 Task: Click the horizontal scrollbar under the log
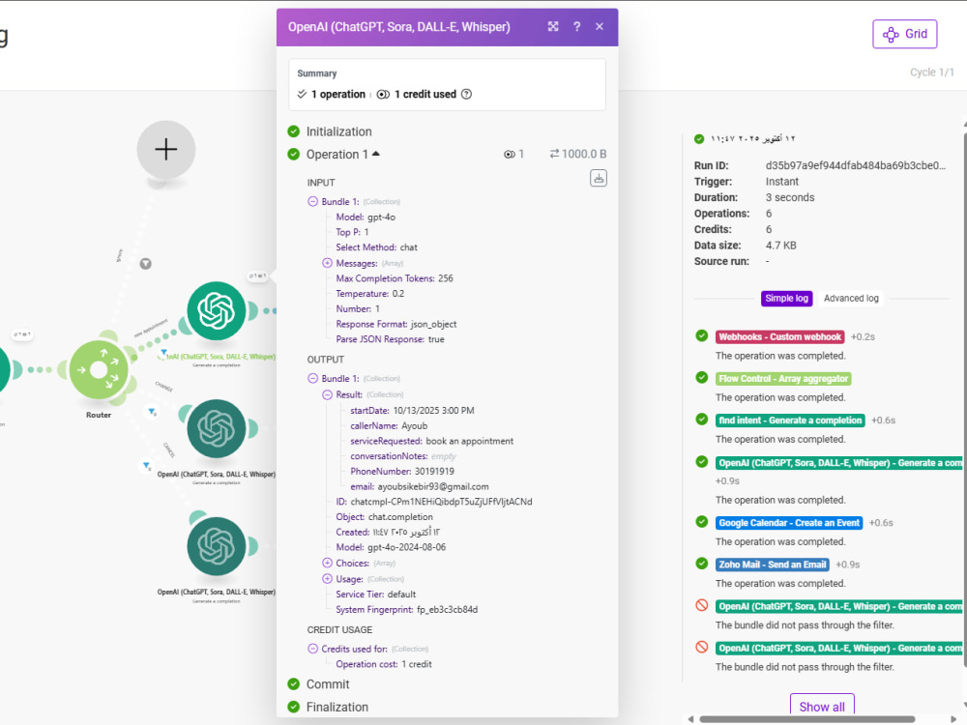(x=807, y=719)
